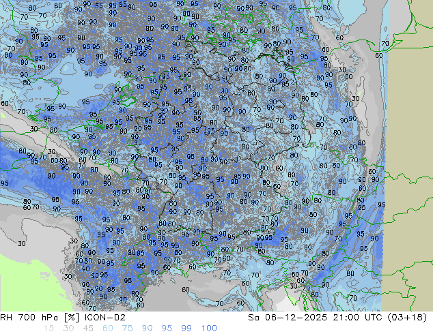Viewport: 433px width, 334px height.
Task: Click the legend value 100
Action: coord(209,329)
